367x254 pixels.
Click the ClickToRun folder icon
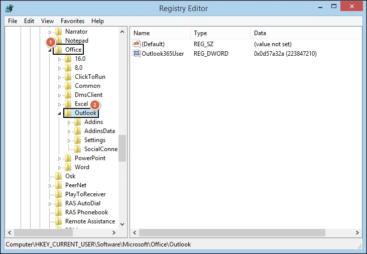pos(68,77)
